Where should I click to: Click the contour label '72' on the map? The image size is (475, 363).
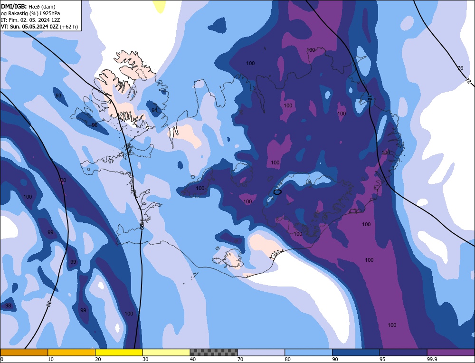[468, 81]
